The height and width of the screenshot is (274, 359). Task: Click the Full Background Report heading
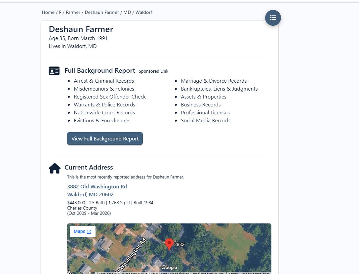click(x=100, y=70)
